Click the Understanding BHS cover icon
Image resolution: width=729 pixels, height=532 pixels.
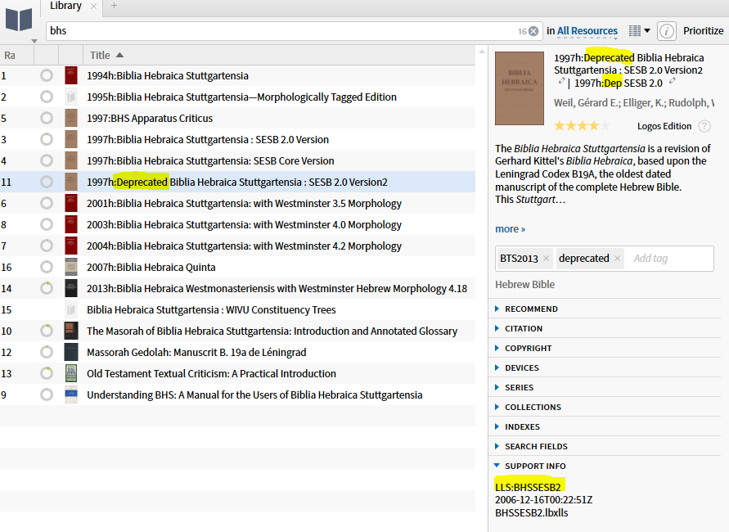tap(71, 394)
